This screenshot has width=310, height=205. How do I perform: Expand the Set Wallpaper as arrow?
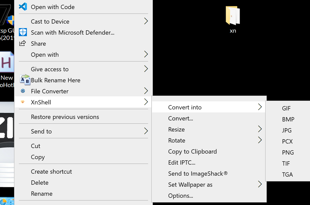pos(260,184)
